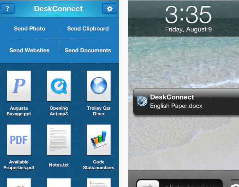239x187 pixels.
Task: Tap the camera icon on the lock screen
Action: 236,184
